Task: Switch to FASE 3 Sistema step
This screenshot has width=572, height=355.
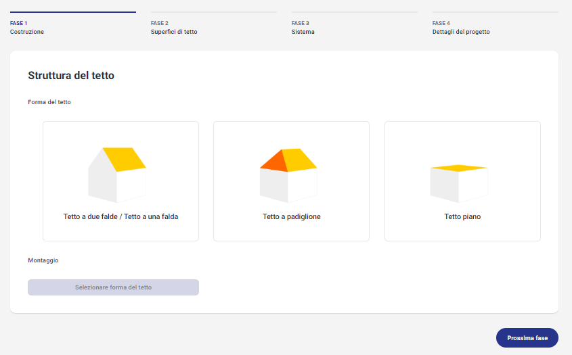Action: [x=303, y=27]
